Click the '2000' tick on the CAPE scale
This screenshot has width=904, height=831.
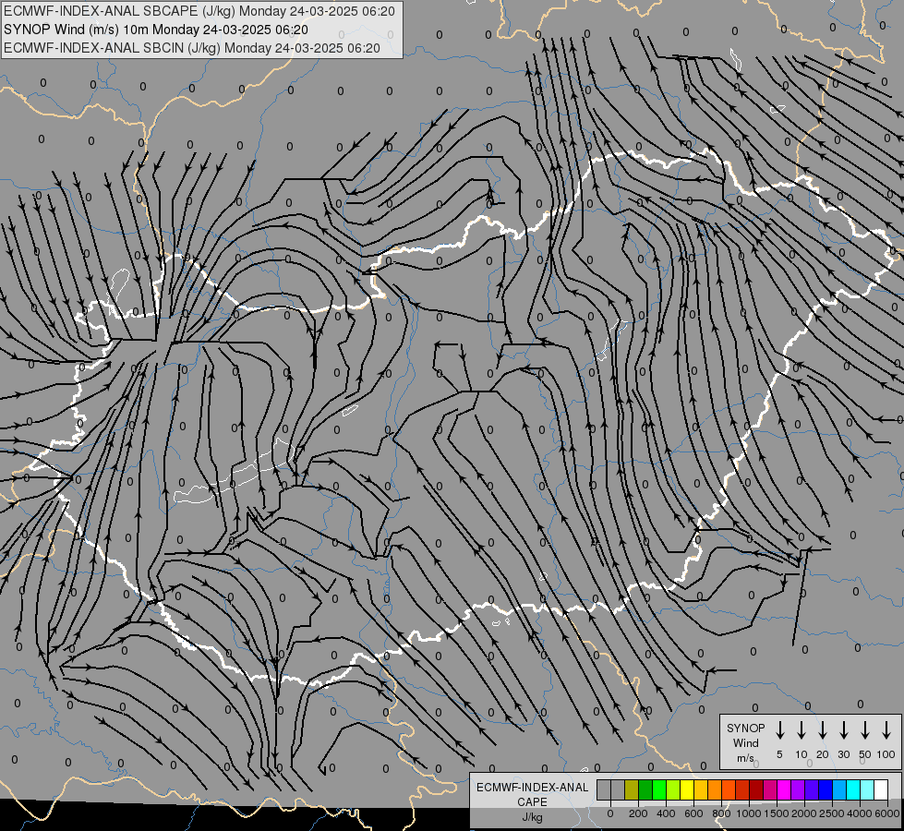click(804, 813)
